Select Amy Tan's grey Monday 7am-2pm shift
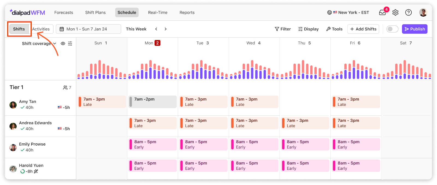The width and height of the screenshot is (437, 185). pos(152,102)
